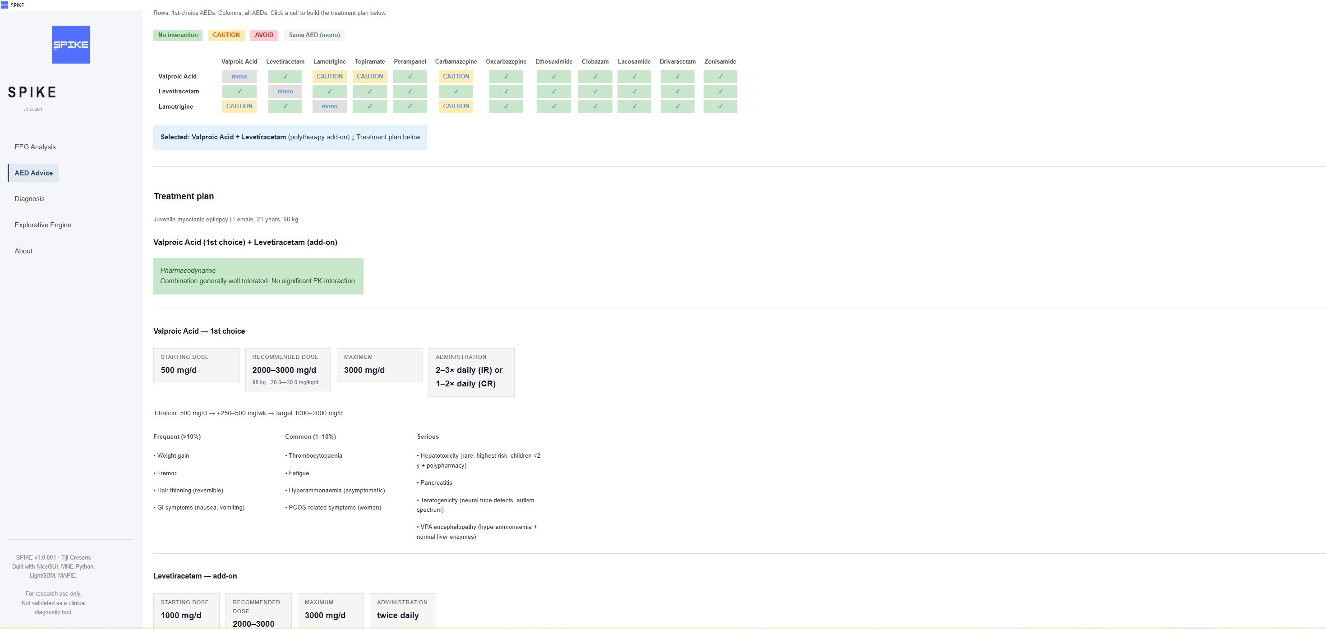Select Valproic Acid with Perampanel cell
This screenshot has width=1326, height=629.
pyautogui.click(x=410, y=77)
